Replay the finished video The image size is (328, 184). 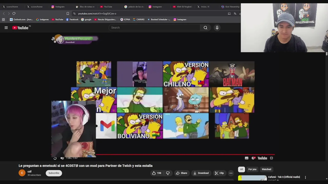coord(55,158)
